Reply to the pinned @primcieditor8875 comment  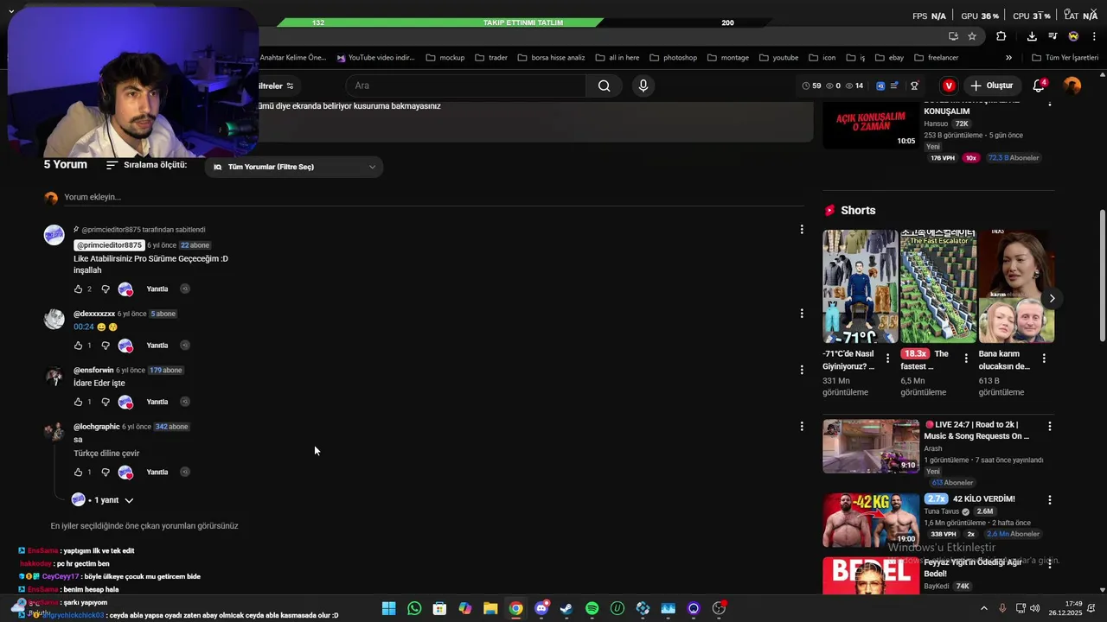157,289
